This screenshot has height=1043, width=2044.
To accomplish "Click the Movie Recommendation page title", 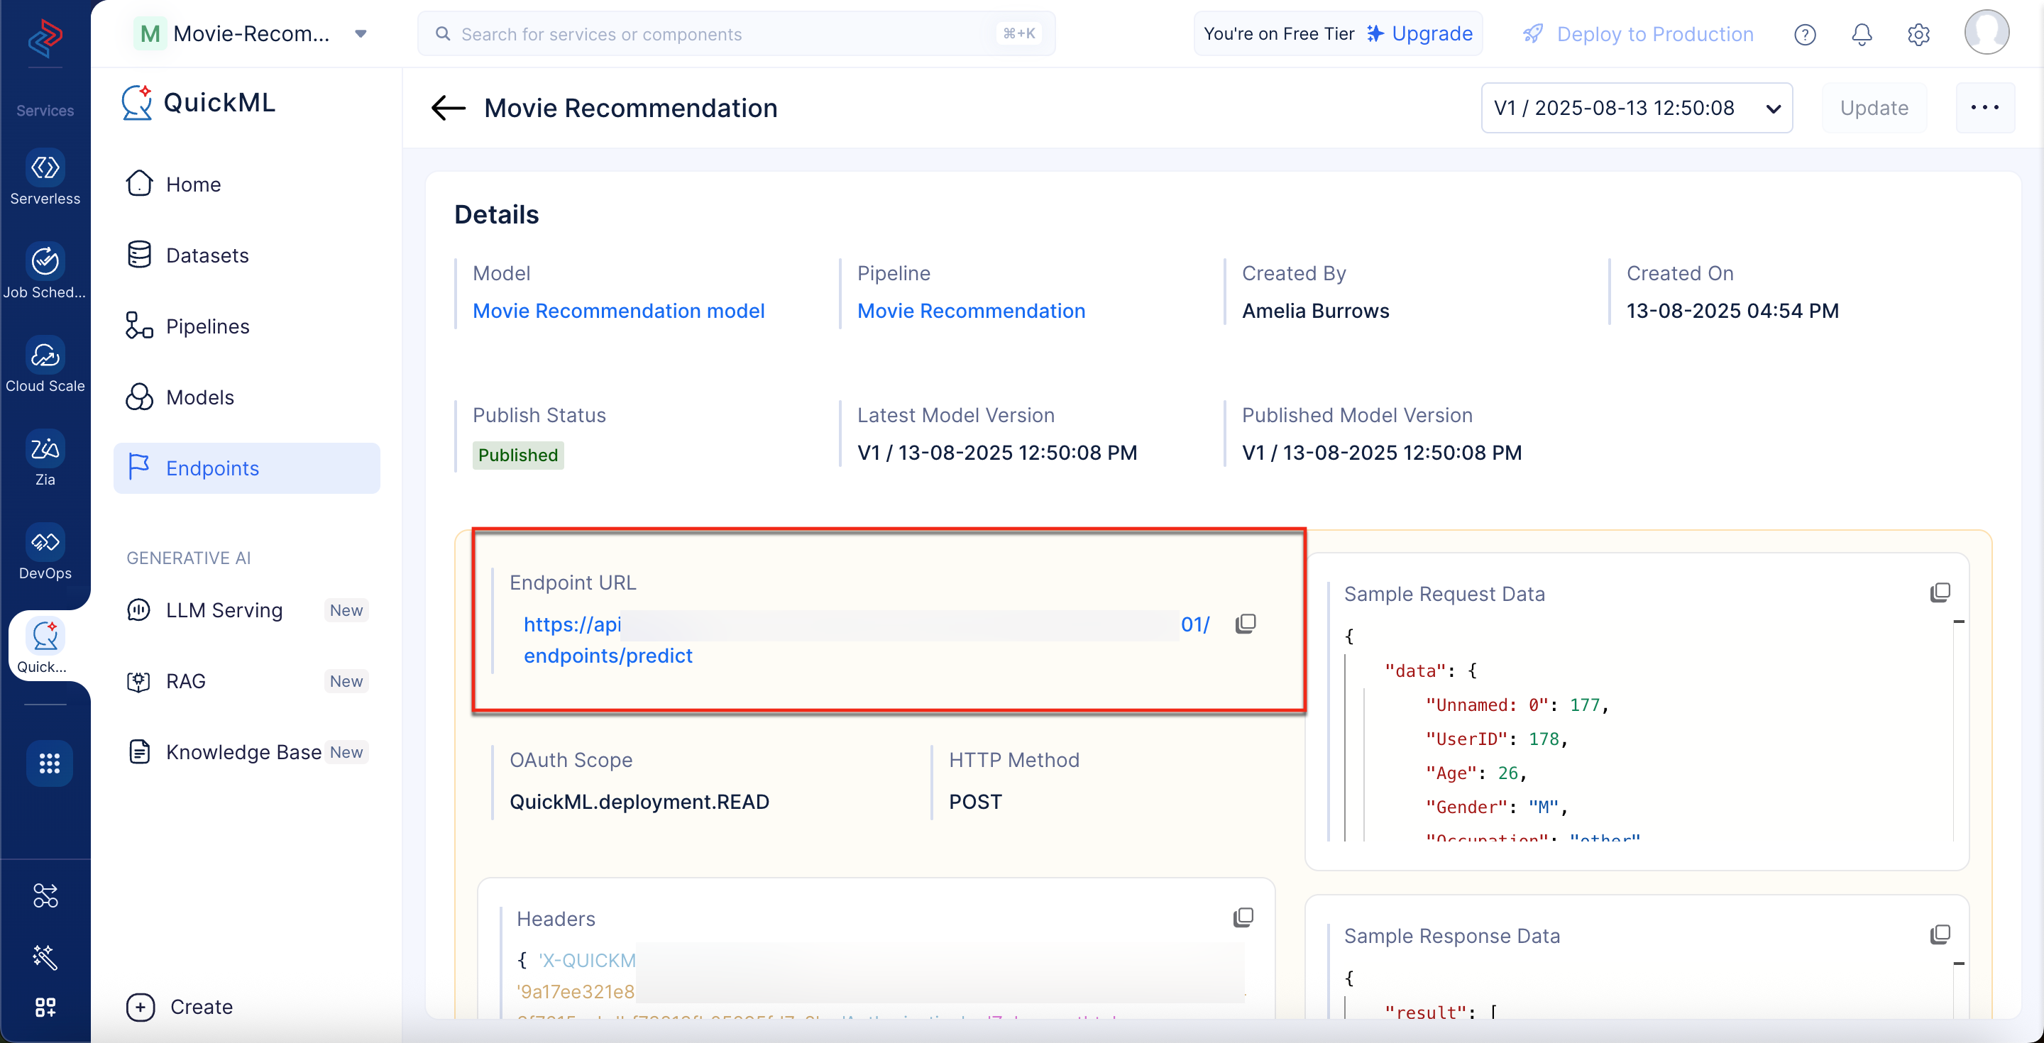I will 631,108.
